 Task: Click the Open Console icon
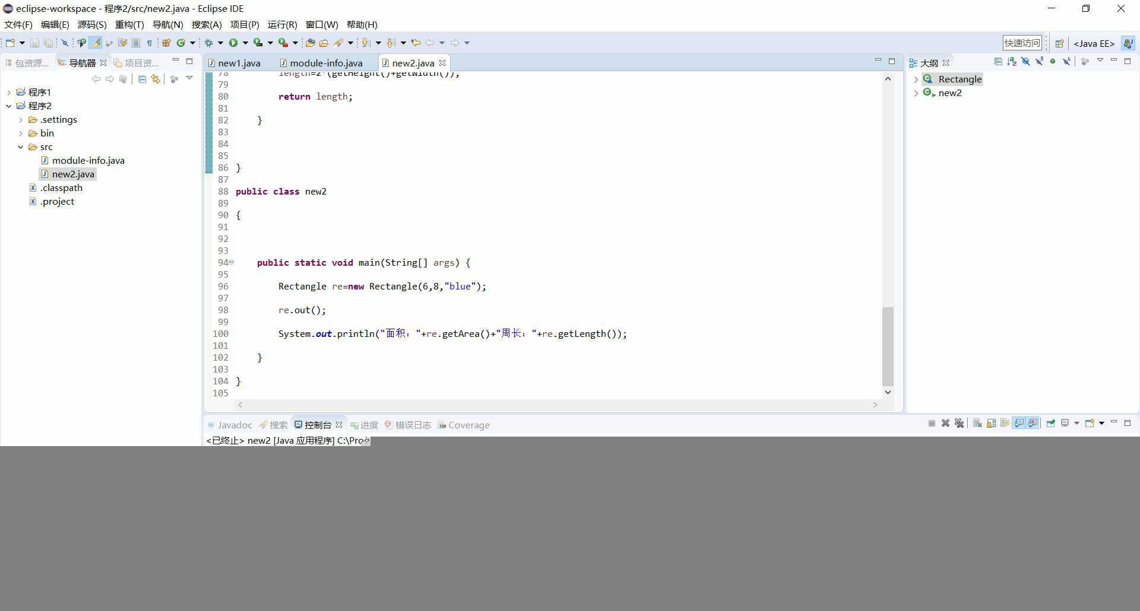point(1090,423)
